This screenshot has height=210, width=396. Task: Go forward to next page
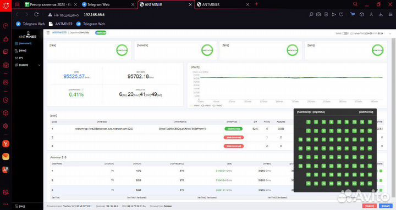(26, 15)
